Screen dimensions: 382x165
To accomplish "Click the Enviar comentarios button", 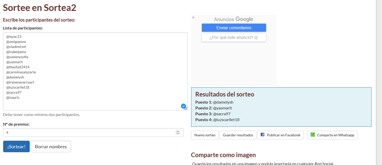I will point(234,28).
